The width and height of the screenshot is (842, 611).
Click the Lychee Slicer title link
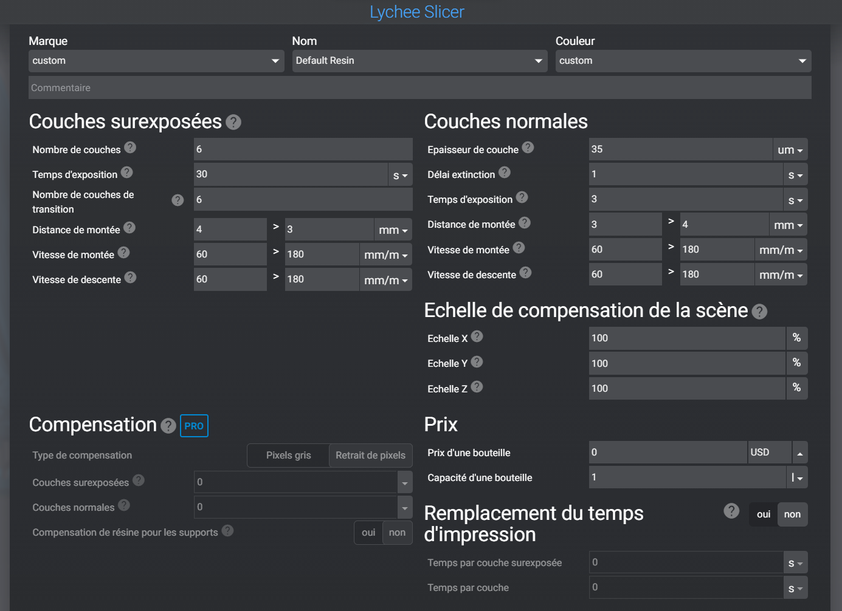pyautogui.click(x=417, y=12)
